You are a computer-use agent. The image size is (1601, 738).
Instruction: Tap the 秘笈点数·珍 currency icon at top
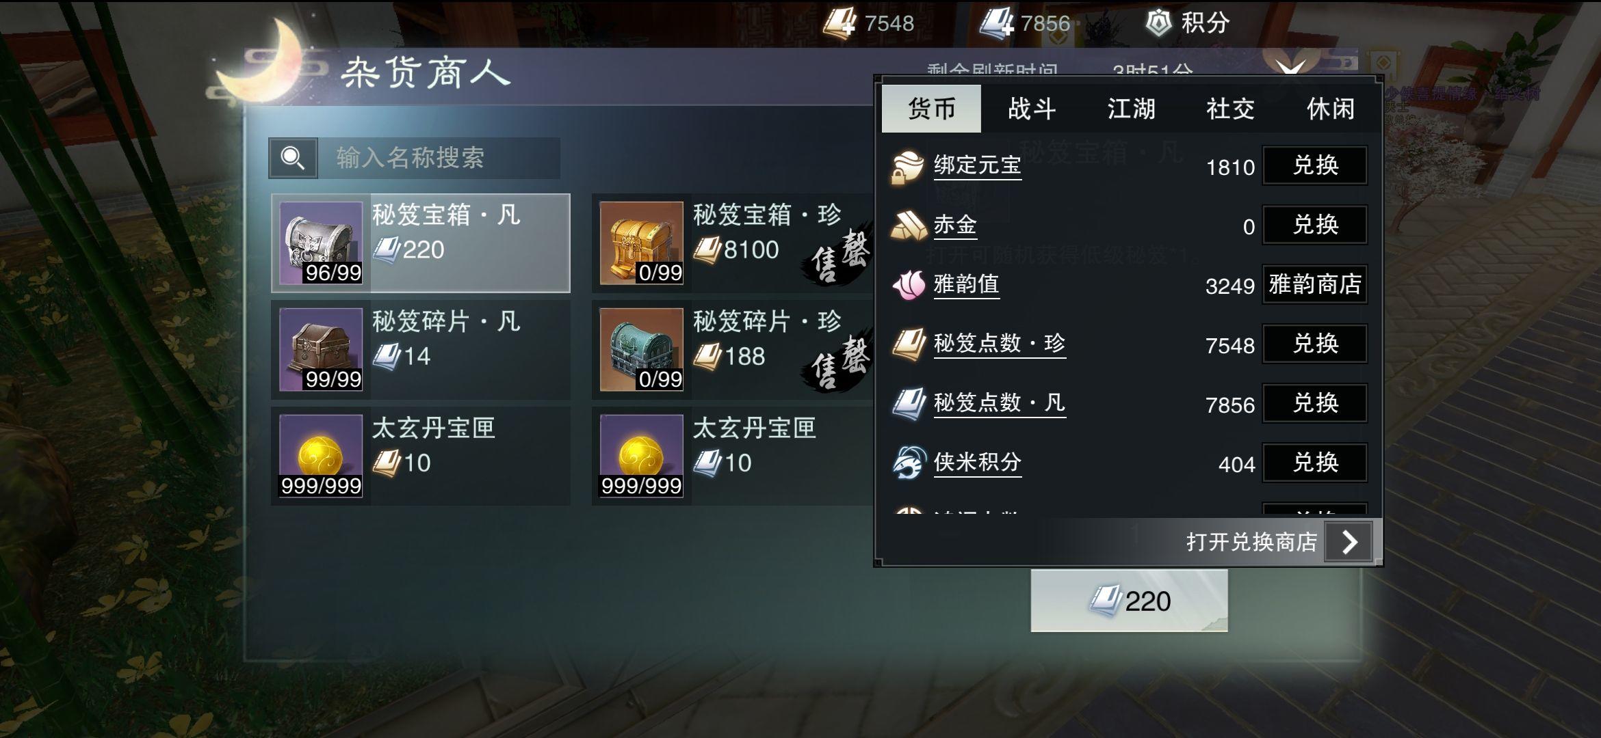pyautogui.click(x=839, y=24)
